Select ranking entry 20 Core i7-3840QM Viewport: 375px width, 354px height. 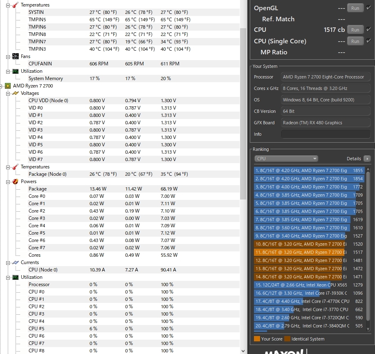[309, 326]
